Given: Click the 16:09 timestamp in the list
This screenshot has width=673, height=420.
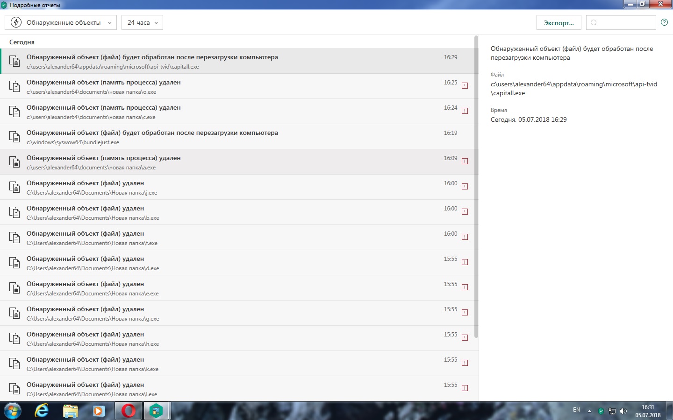Looking at the screenshot, I should [451, 158].
